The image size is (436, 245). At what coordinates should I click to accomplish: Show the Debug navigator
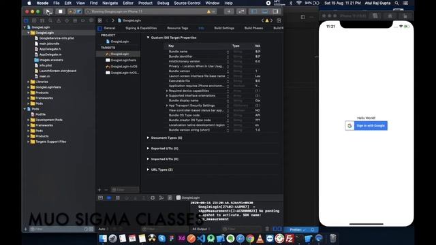pos(75,20)
